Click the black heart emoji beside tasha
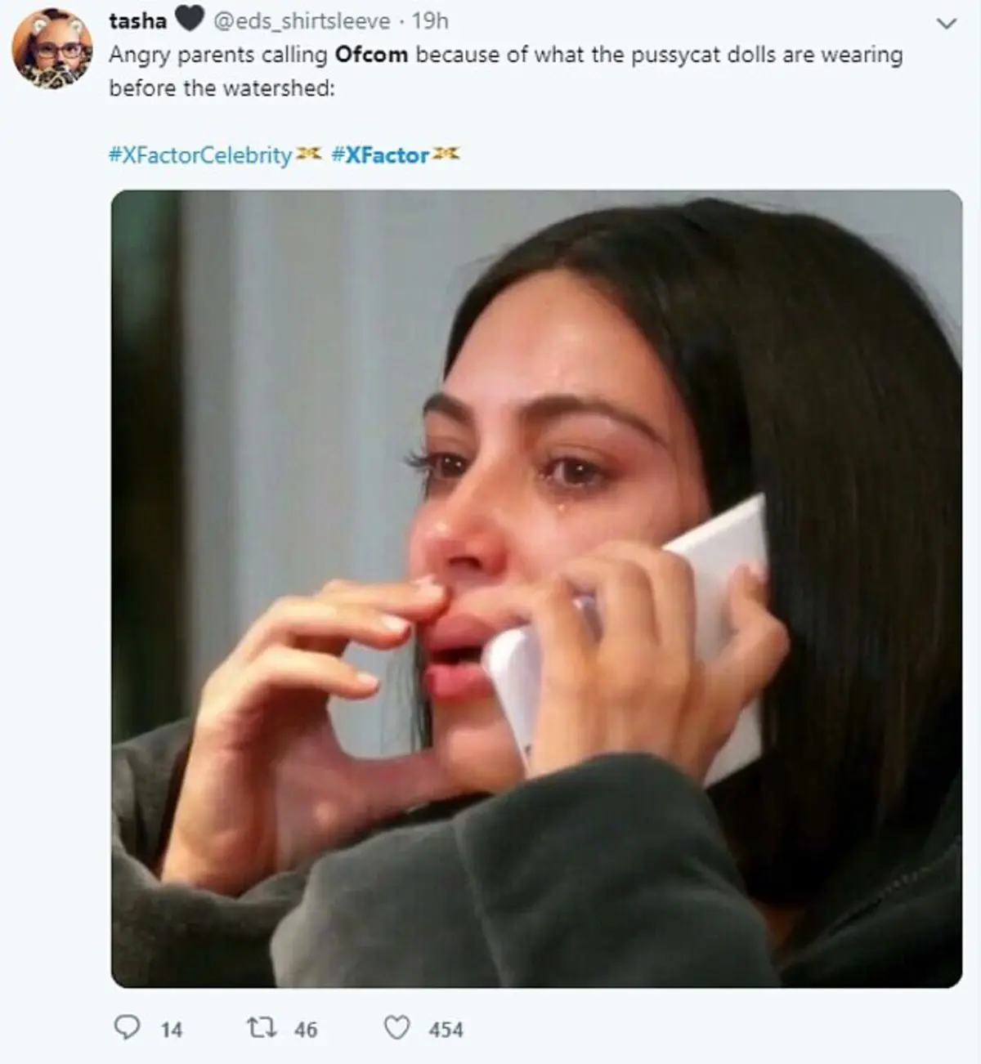The width and height of the screenshot is (981, 1064). (x=189, y=20)
